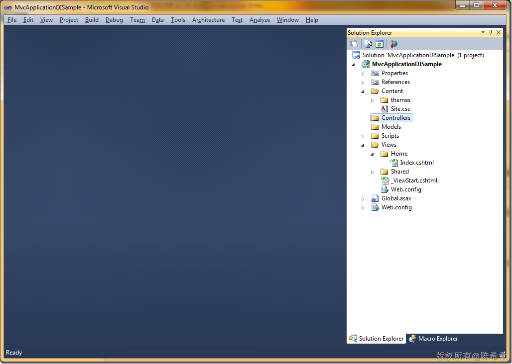Collapse the MvcApplicationDISample project node
This screenshot has height=364, width=512.
coord(353,65)
